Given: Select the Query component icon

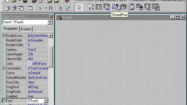Looking at the screenshot, I should pos(107,7).
